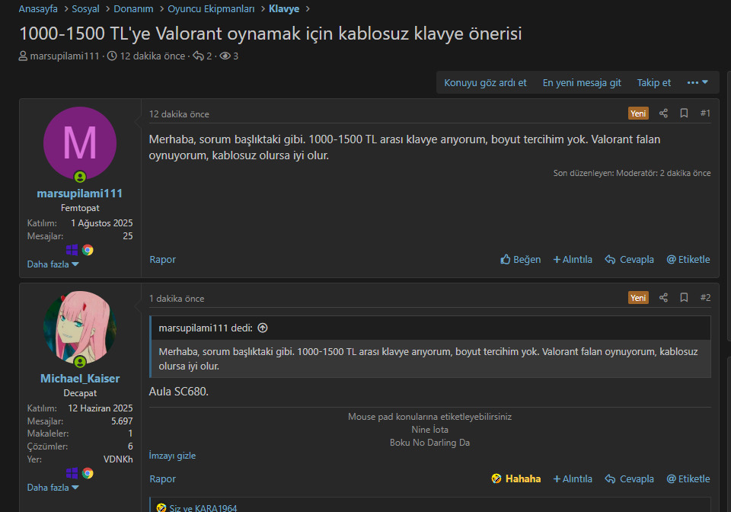Select the text Aula SC680.
This screenshot has height=512, width=731.
pos(178,391)
